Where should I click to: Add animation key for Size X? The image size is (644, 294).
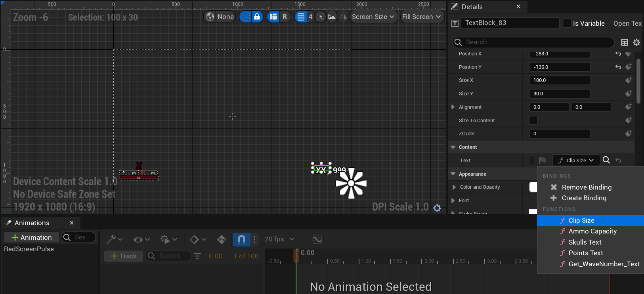coord(628,80)
